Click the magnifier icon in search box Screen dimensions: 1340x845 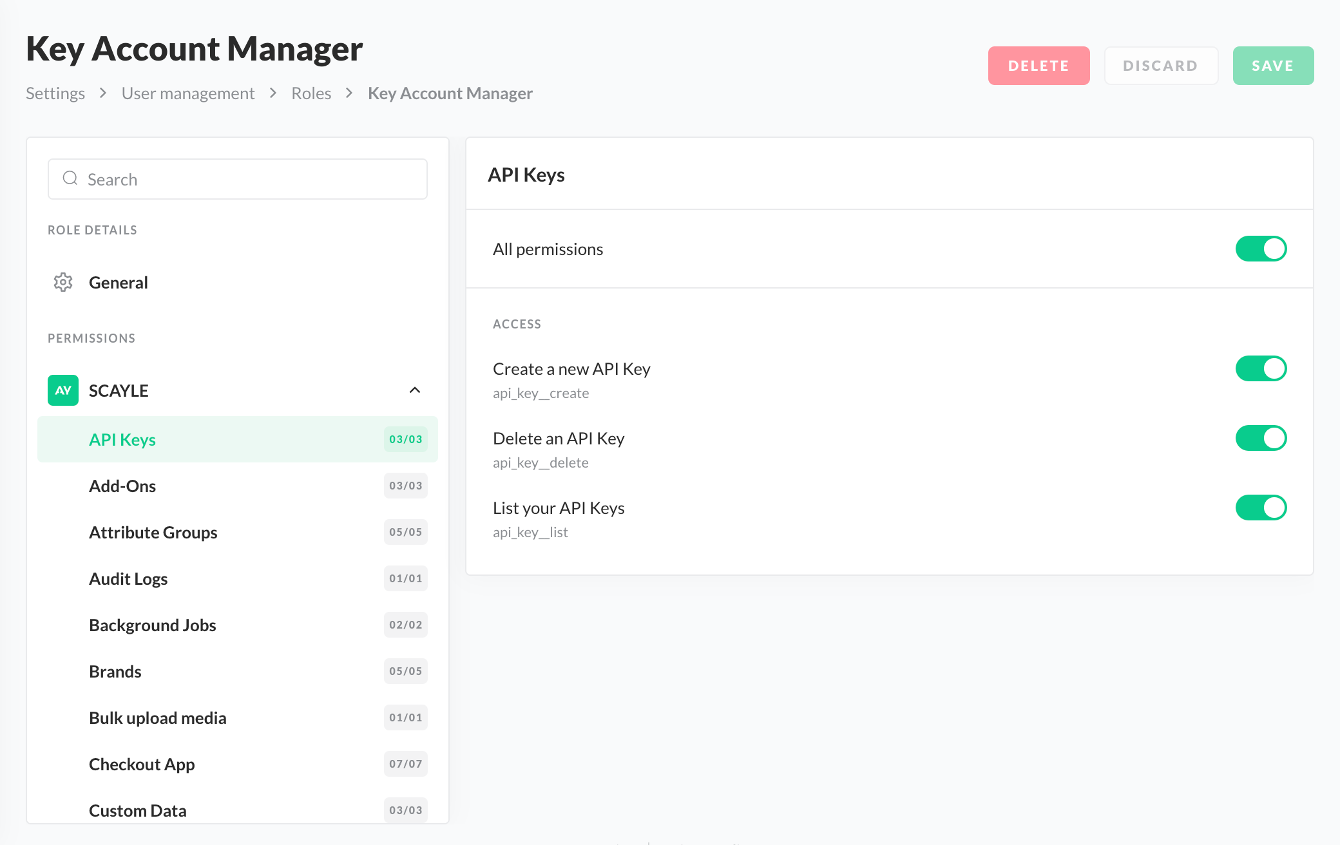pos(70,178)
